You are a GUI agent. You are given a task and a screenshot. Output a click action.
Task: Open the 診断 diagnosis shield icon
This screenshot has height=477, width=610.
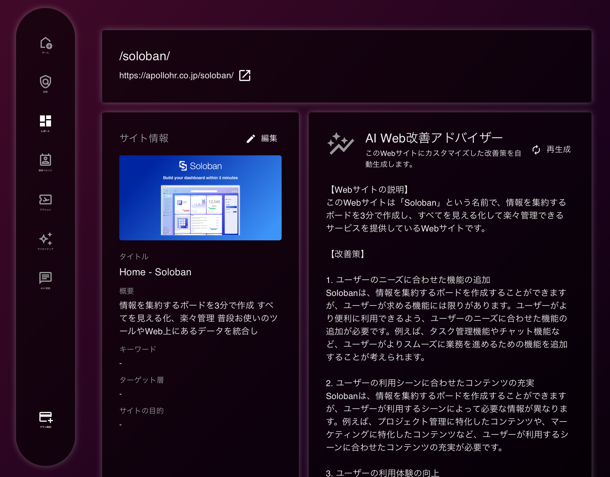pyautogui.click(x=46, y=82)
